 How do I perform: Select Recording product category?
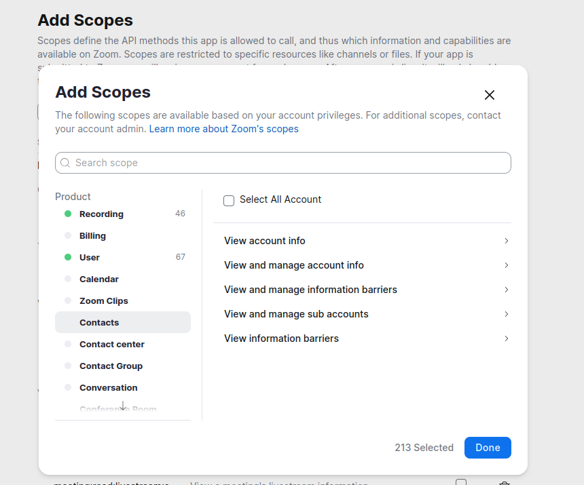click(123, 214)
